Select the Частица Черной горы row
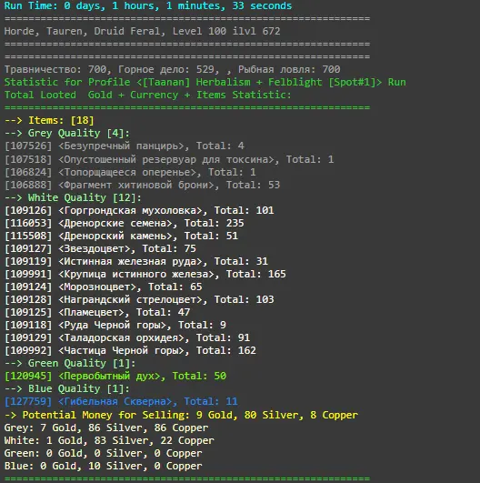Viewport: 480px width, 483px height. click(x=130, y=350)
